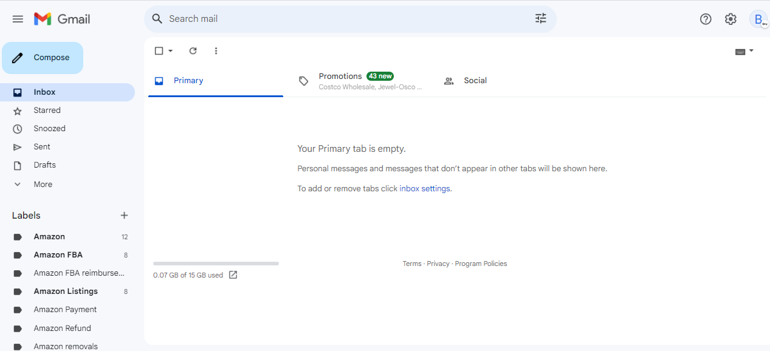Show search options filter icon
The width and height of the screenshot is (770, 351).
point(541,19)
